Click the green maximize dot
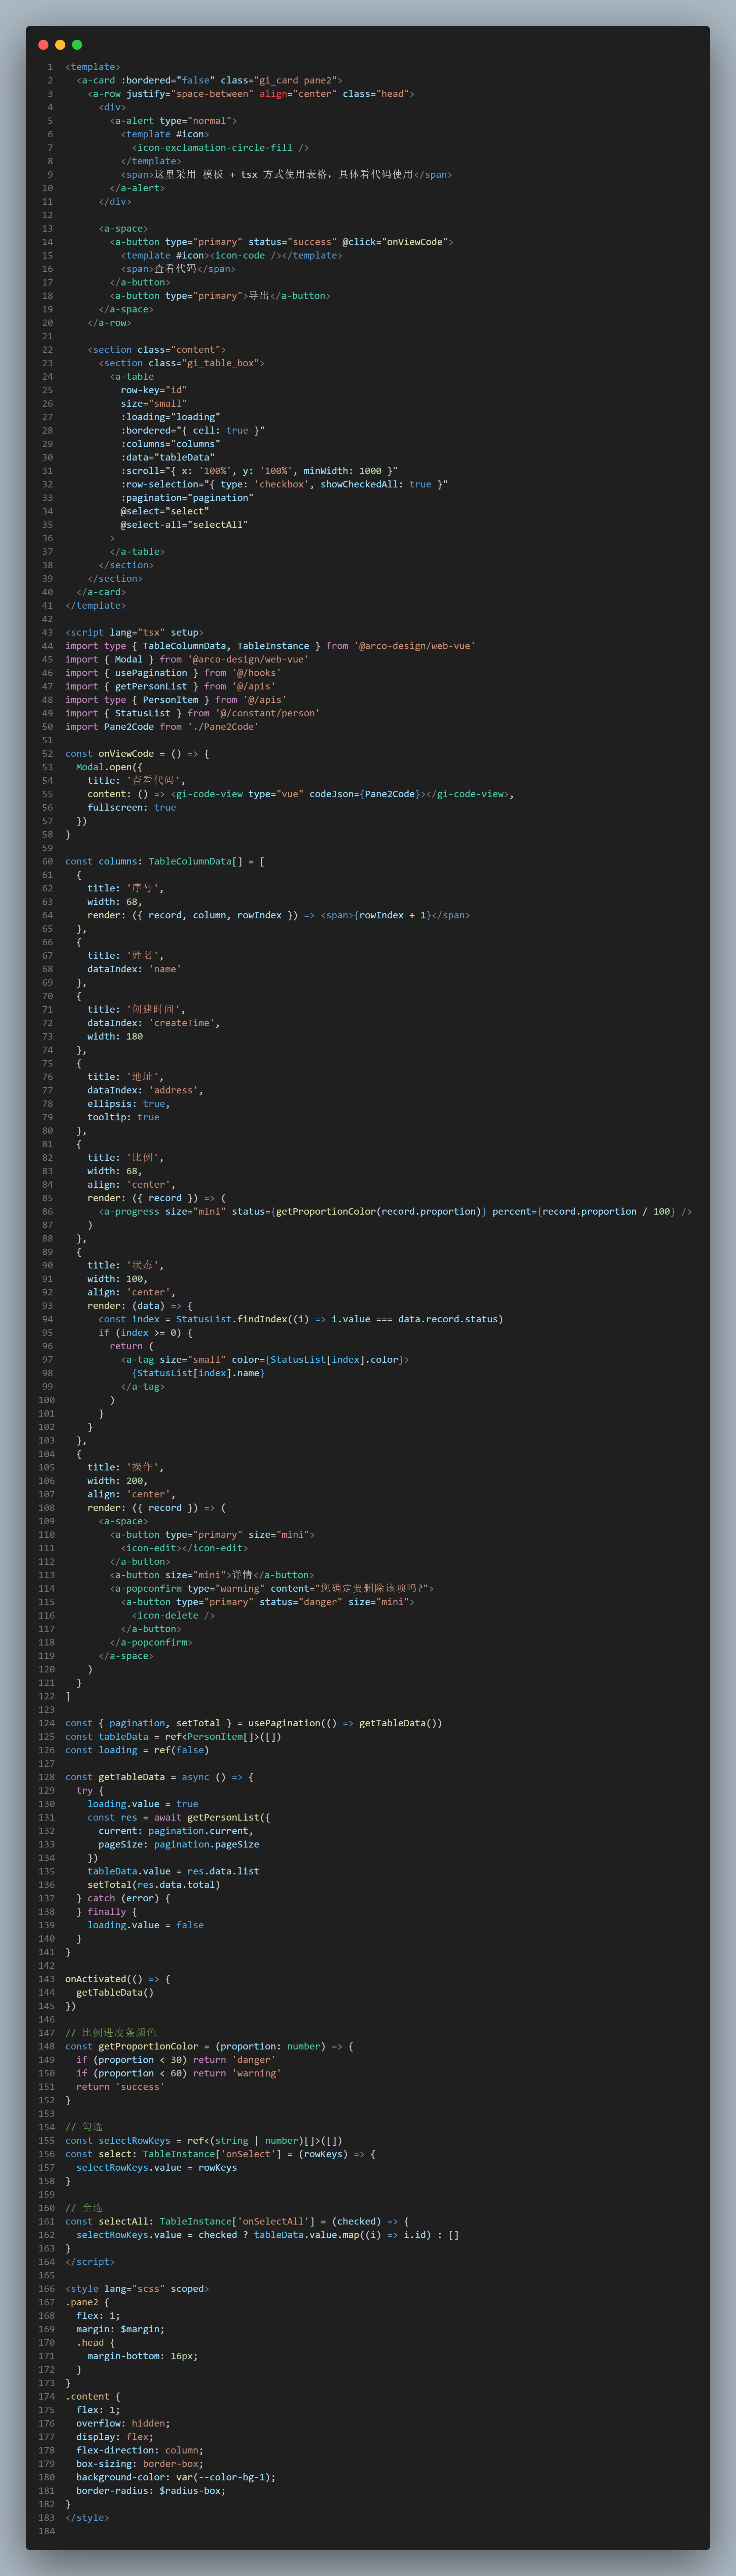The width and height of the screenshot is (736, 2576). tap(77, 45)
